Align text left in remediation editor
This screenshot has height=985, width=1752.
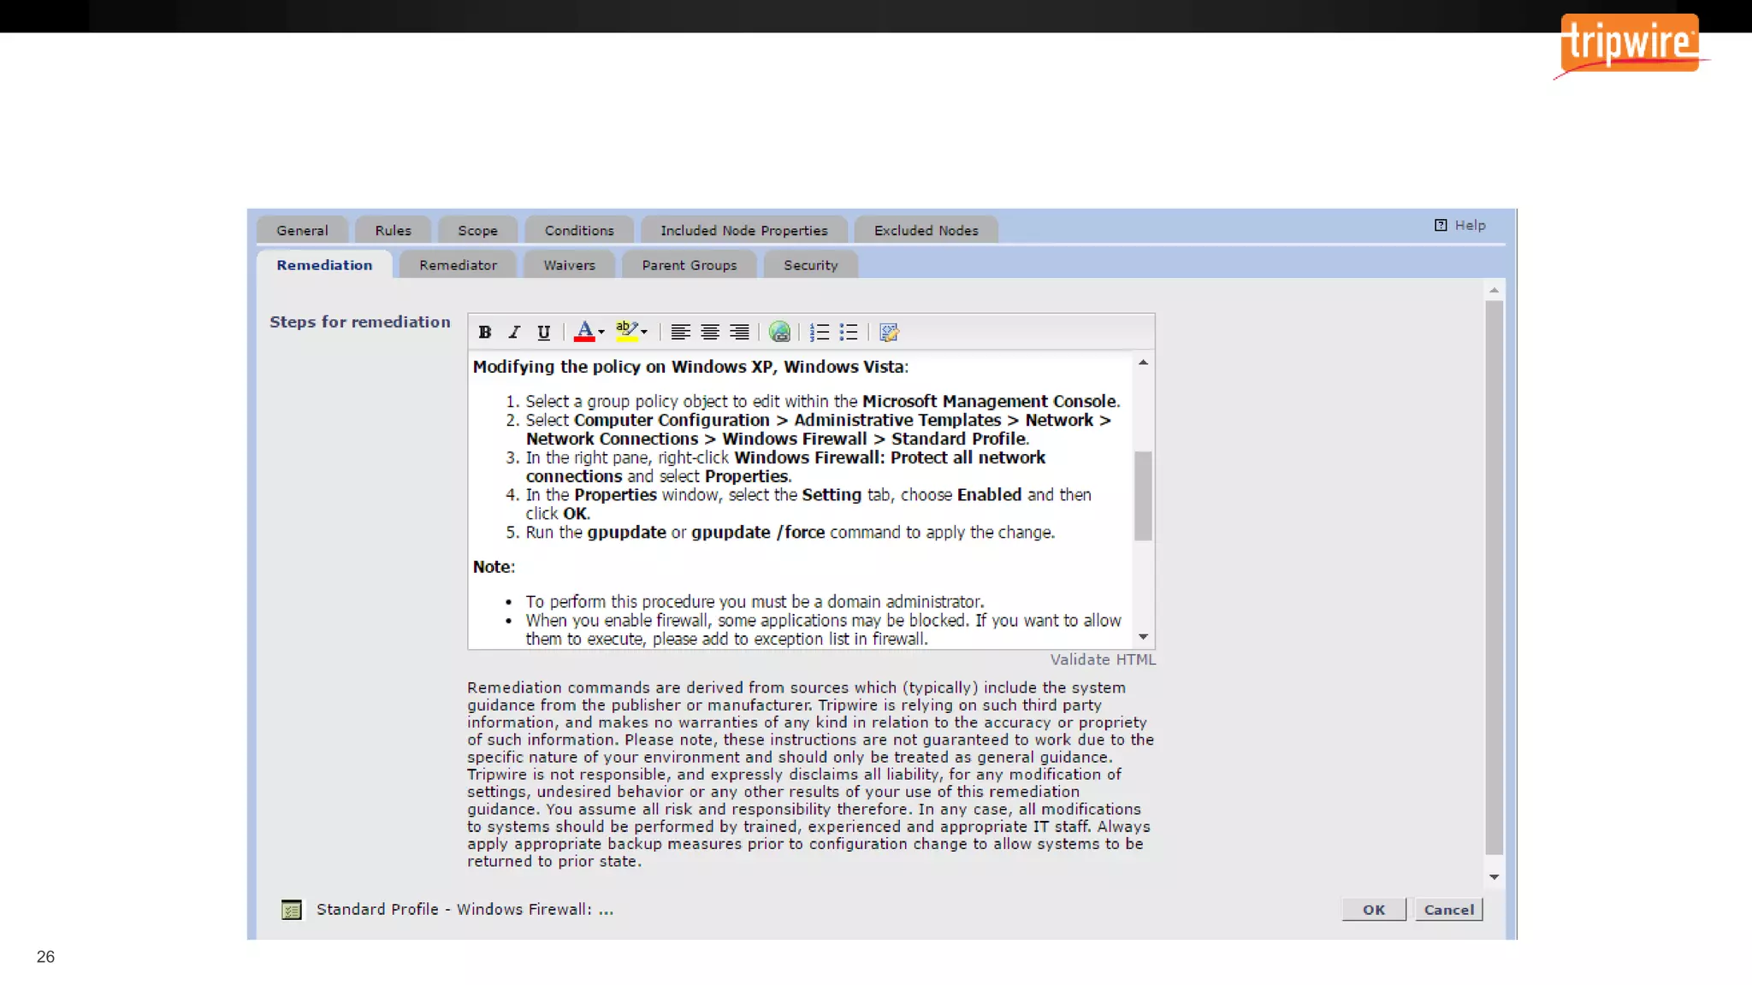[680, 333]
